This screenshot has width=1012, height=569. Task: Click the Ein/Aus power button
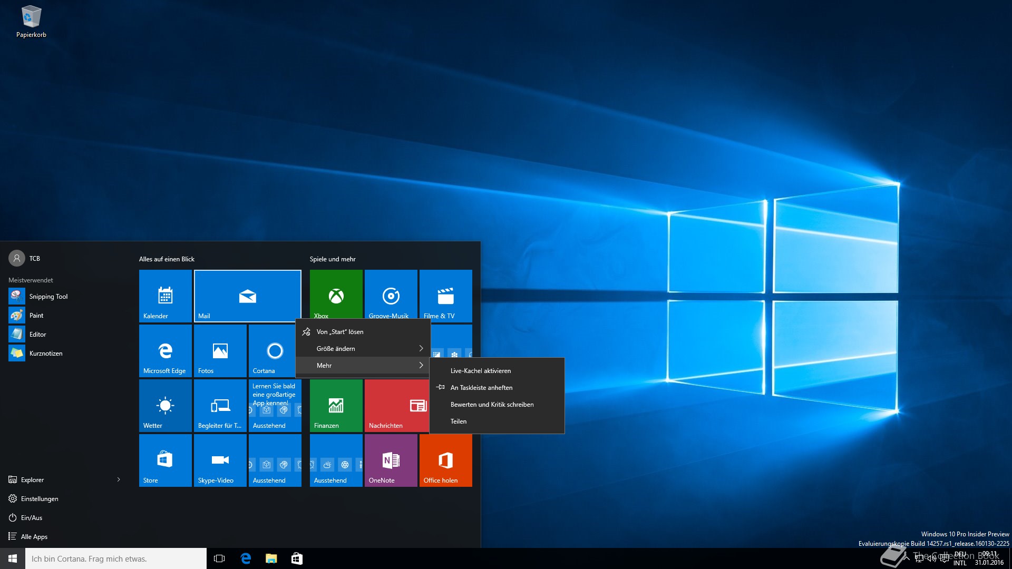coord(31,518)
